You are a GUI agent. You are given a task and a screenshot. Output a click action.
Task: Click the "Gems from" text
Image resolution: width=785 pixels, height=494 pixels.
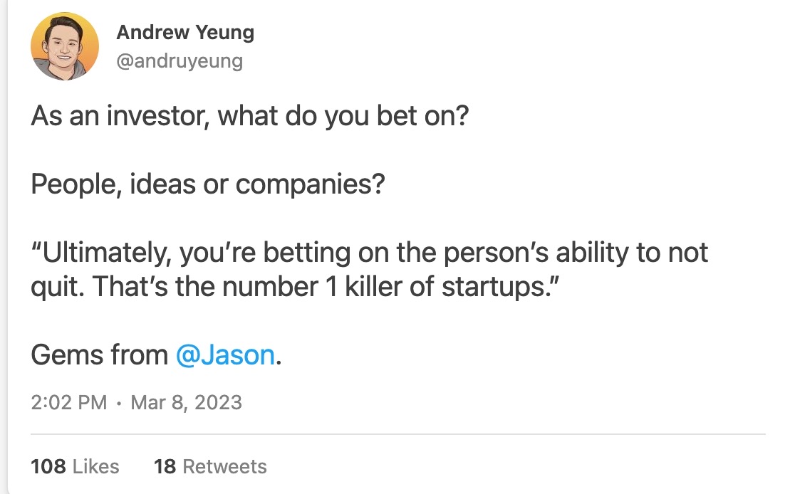[99, 354]
